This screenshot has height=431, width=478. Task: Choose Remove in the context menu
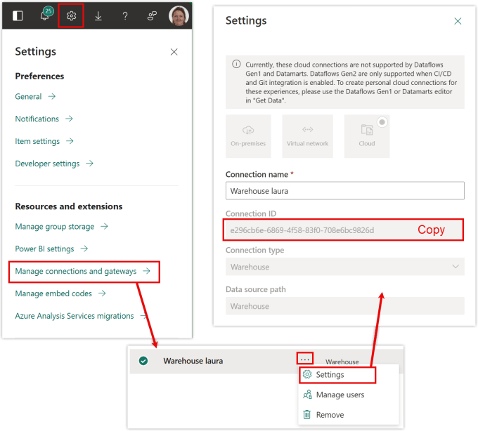pyautogui.click(x=349, y=415)
